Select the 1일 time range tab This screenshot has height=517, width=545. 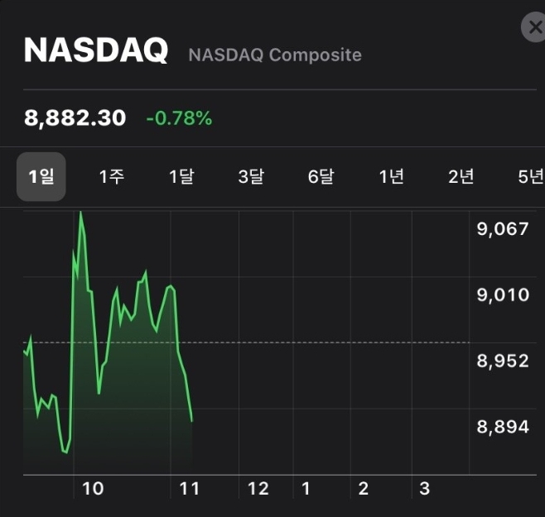[41, 176]
